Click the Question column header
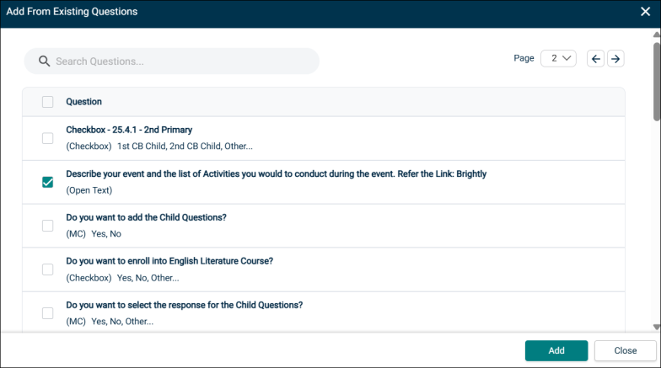 [x=84, y=101]
